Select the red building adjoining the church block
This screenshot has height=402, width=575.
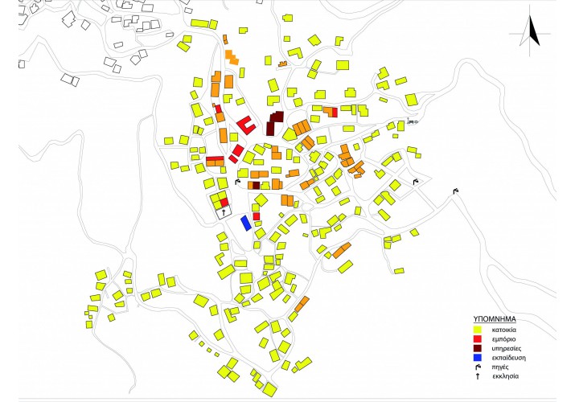click(224, 203)
